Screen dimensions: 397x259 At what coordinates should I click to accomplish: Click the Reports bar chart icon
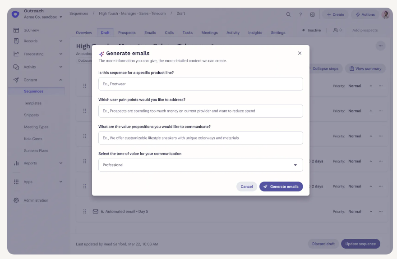click(16, 163)
